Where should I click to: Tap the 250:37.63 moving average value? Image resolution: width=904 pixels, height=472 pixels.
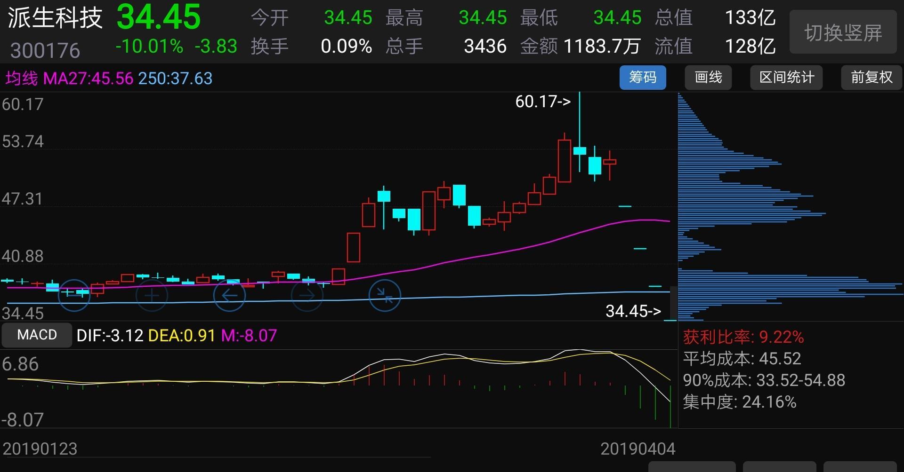pos(175,78)
